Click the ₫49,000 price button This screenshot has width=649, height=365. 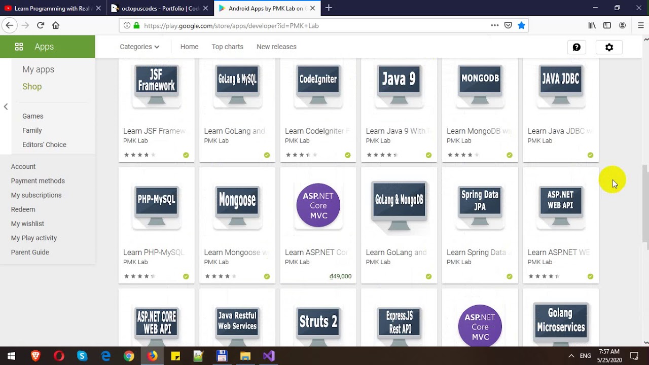tap(340, 276)
